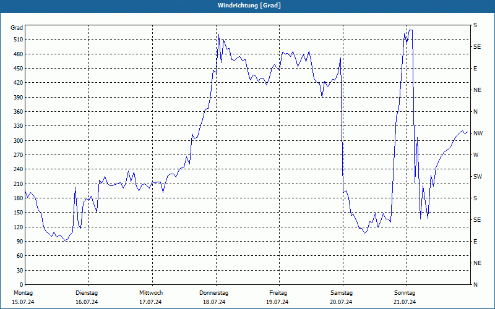The image size is (495, 309).
Task: Select the E label level with 90
Action: [x=475, y=242]
